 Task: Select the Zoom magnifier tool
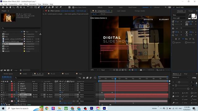[14, 7]
